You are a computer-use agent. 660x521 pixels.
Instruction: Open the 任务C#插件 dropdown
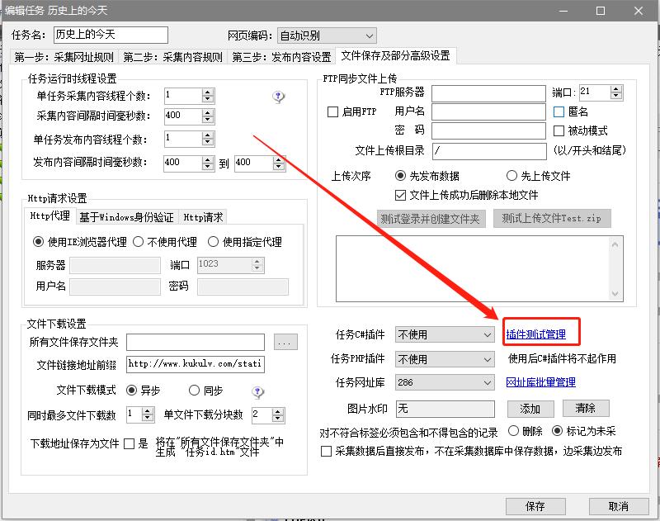[445, 335]
